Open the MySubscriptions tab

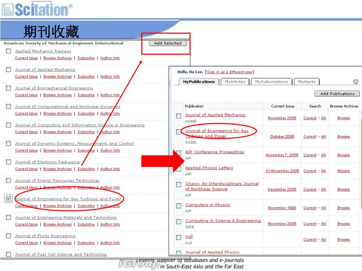pos(271,82)
